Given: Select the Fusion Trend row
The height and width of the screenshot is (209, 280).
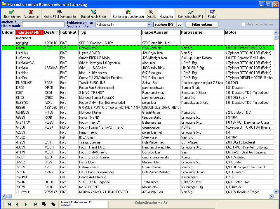Looking at the screenshot, I should 138,132.
